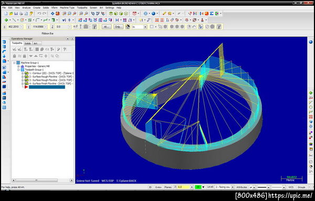Click the Verify selected operations icon
This screenshot has width=315, height=201.
tap(42, 49)
